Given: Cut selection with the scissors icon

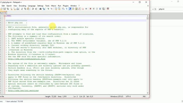Looking at the screenshot, I should point(22,9).
